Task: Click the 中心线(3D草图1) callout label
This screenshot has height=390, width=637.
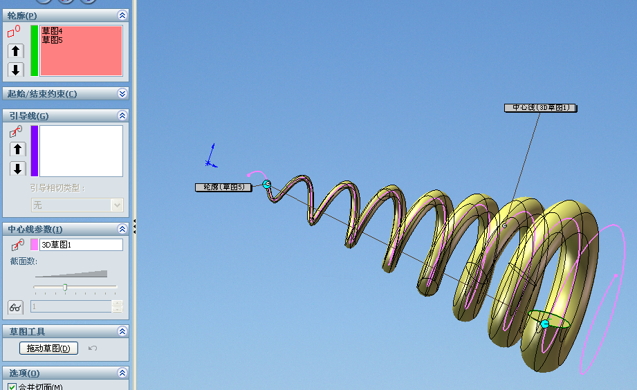Action: [x=540, y=108]
